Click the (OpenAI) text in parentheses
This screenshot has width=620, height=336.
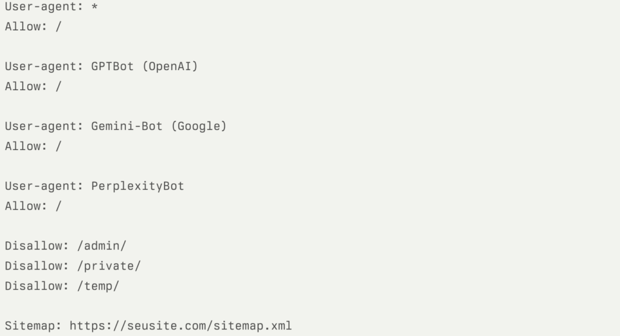pyautogui.click(x=170, y=66)
